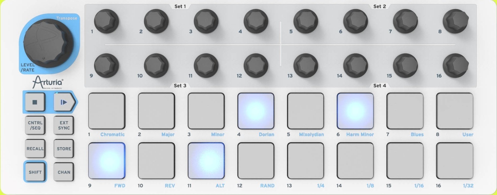Tap the lit pad 6 Harm Minor

(x=355, y=111)
